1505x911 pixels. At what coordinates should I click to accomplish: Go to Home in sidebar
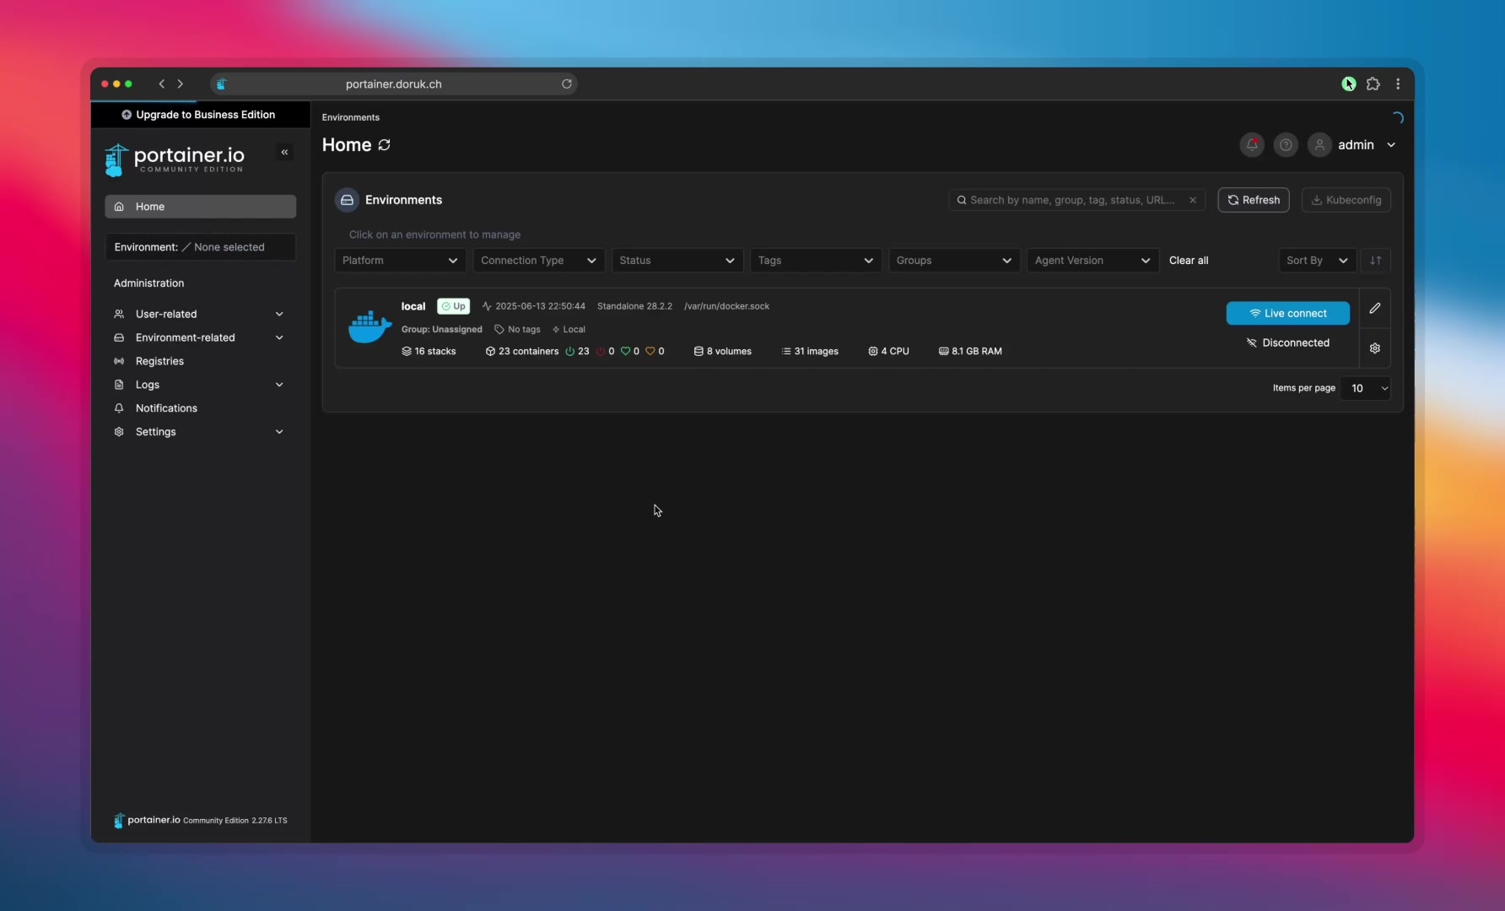tap(200, 207)
